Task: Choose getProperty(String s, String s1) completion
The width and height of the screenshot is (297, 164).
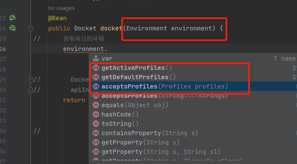Action: pyautogui.click(x=193, y=152)
